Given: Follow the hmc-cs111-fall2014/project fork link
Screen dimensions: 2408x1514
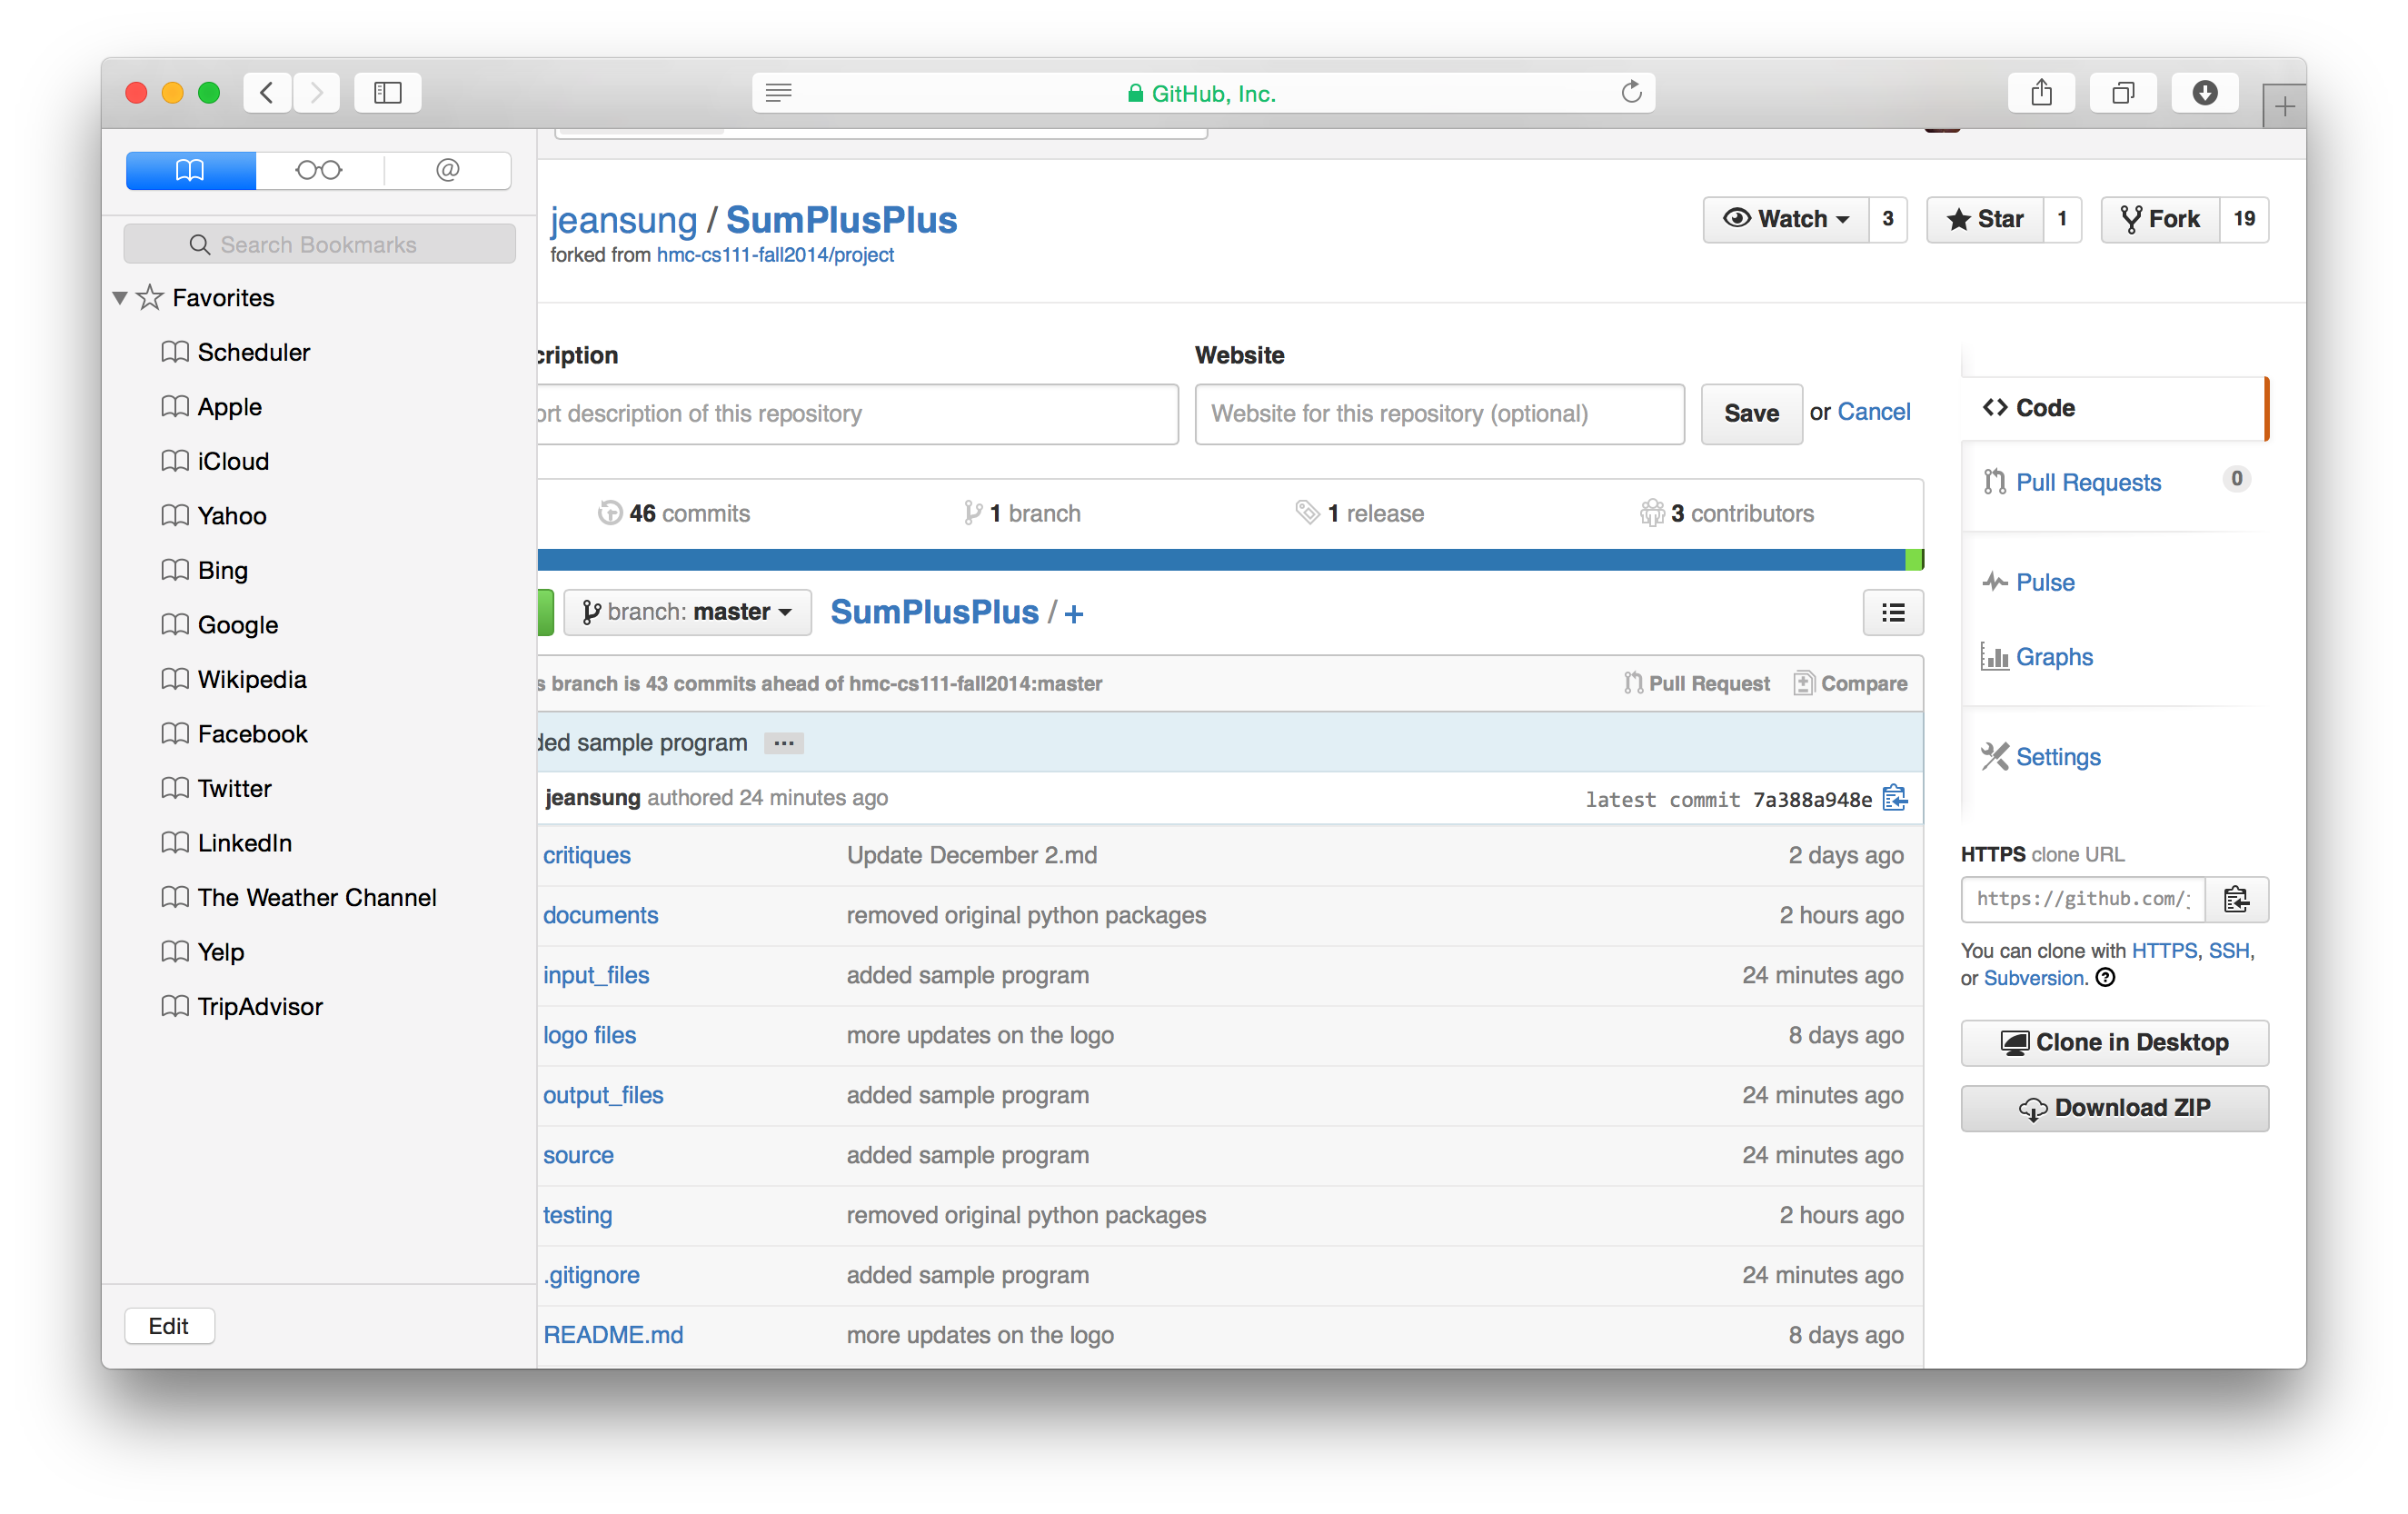Looking at the screenshot, I should [x=775, y=255].
